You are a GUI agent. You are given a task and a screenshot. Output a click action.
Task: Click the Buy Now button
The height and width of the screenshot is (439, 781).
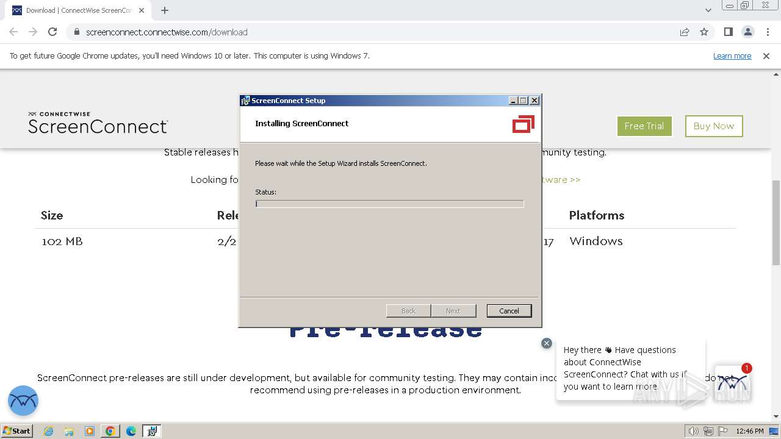click(714, 126)
